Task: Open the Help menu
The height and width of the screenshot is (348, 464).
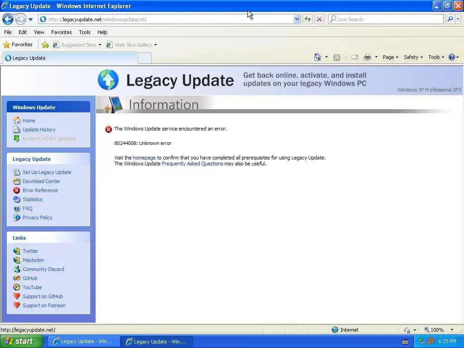Action: 102,32
